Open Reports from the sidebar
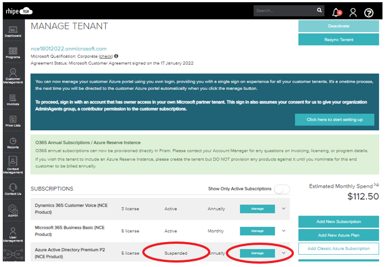This screenshot has width=388, height=267. (x=13, y=143)
